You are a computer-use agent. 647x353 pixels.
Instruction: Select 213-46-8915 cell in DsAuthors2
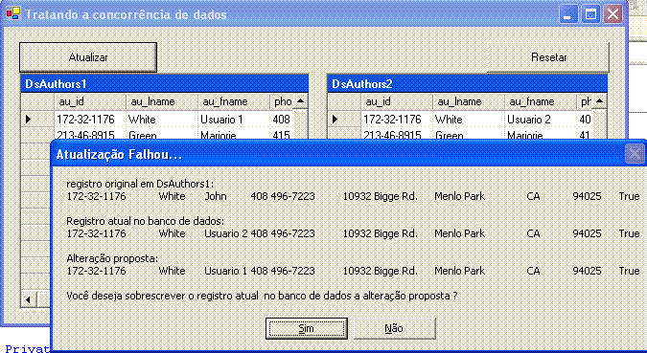coord(397,134)
